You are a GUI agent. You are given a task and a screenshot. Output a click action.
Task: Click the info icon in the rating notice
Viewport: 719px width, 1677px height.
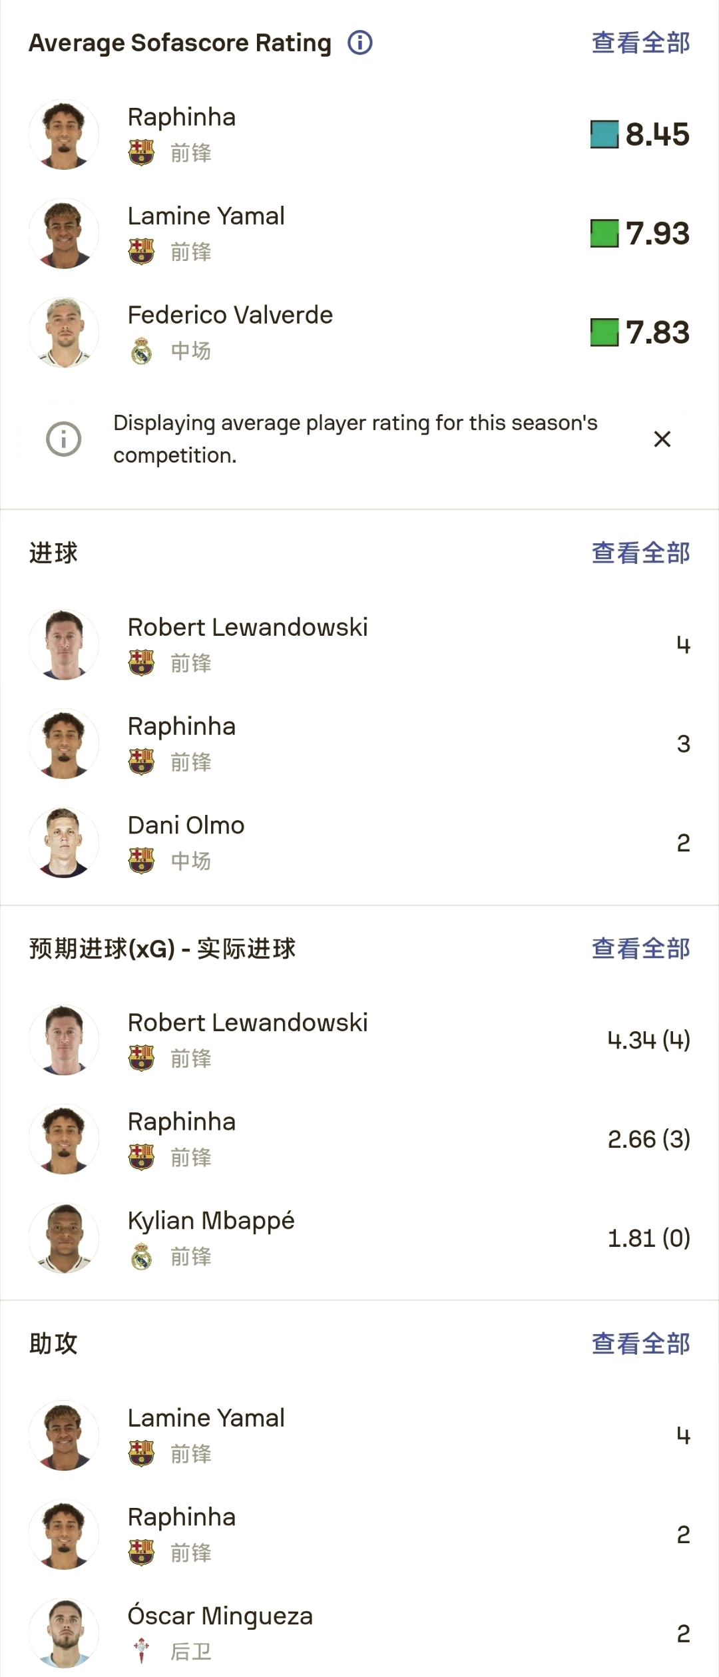tap(64, 439)
